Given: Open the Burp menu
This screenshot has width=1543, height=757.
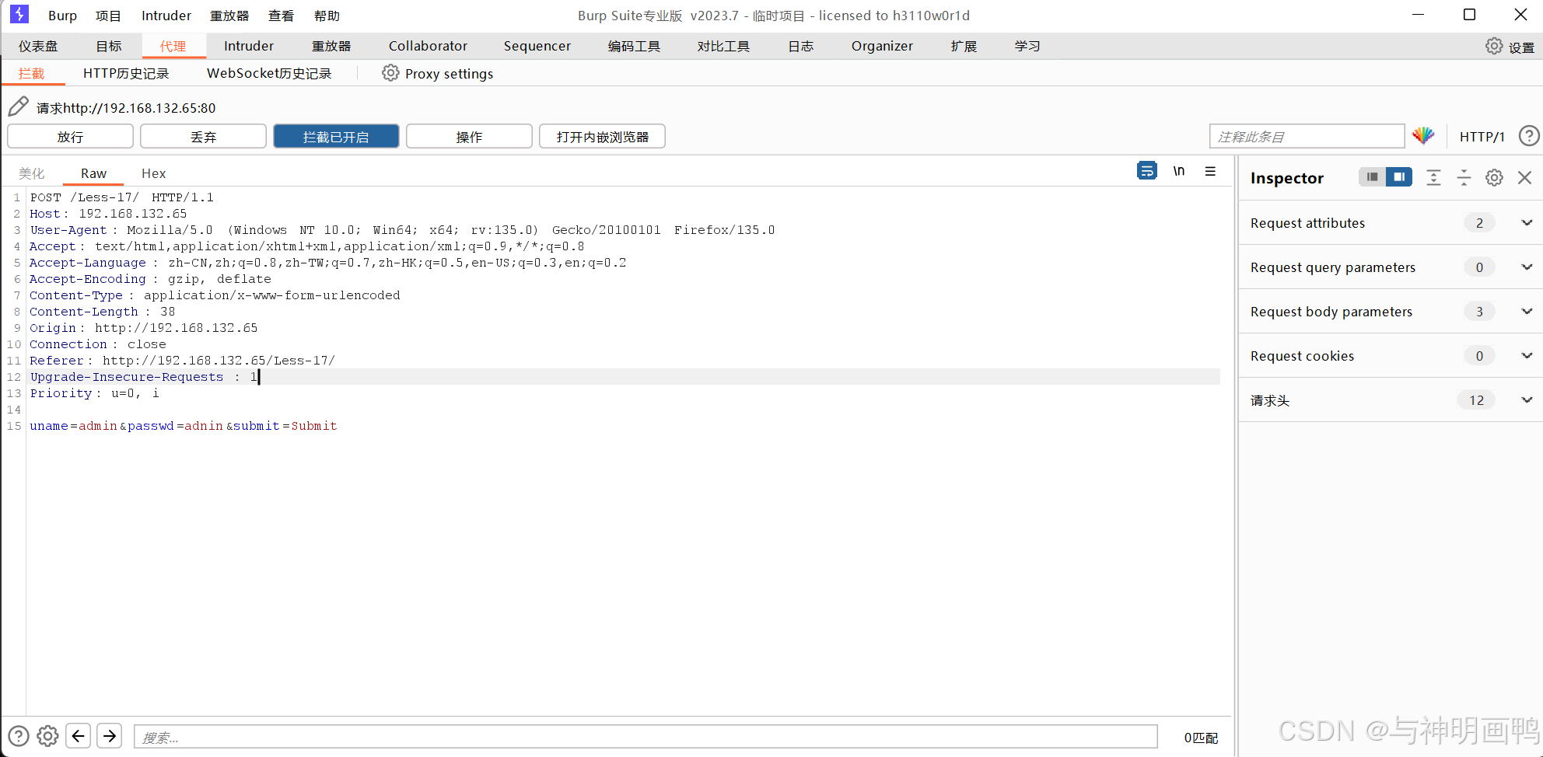Looking at the screenshot, I should [x=62, y=16].
